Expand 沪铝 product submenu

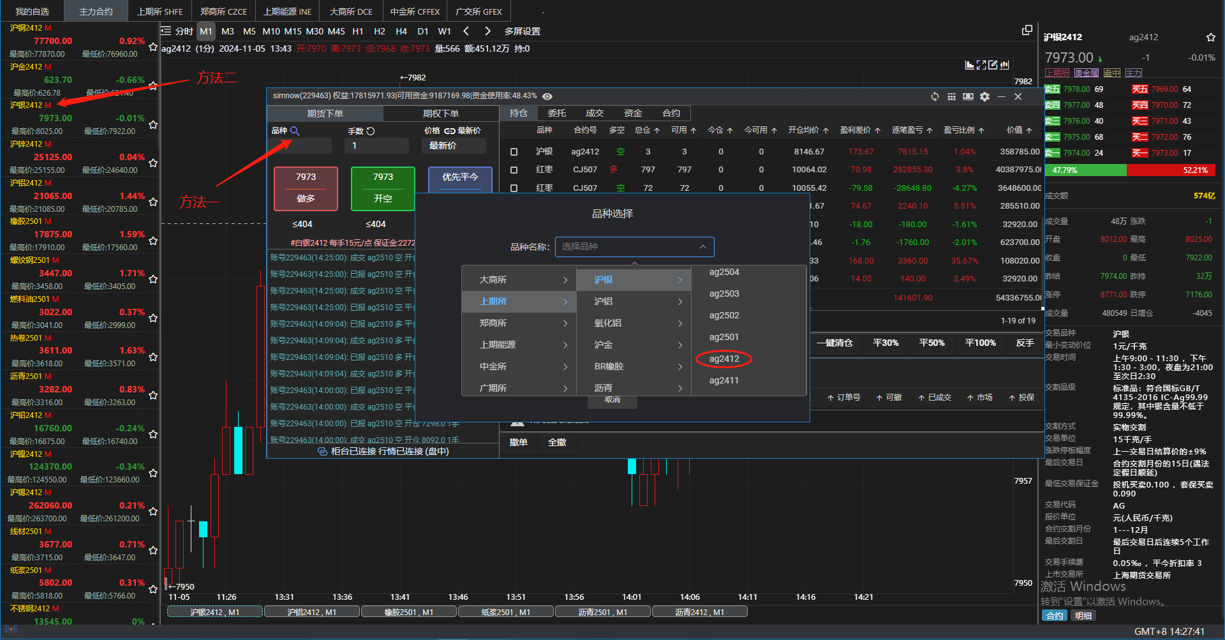tap(634, 302)
